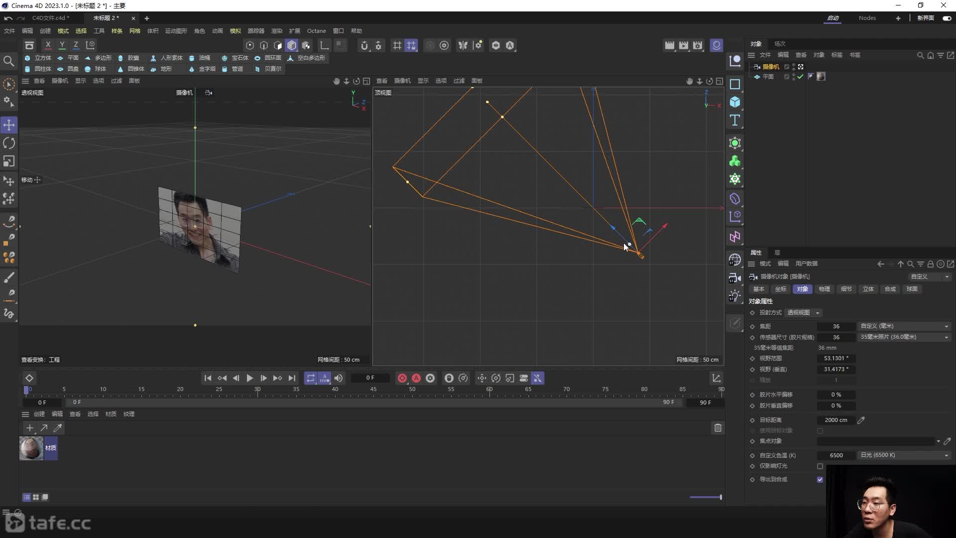Click the attribute manager back arrow
The height and width of the screenshot is (538, 956).
(880, 264)
